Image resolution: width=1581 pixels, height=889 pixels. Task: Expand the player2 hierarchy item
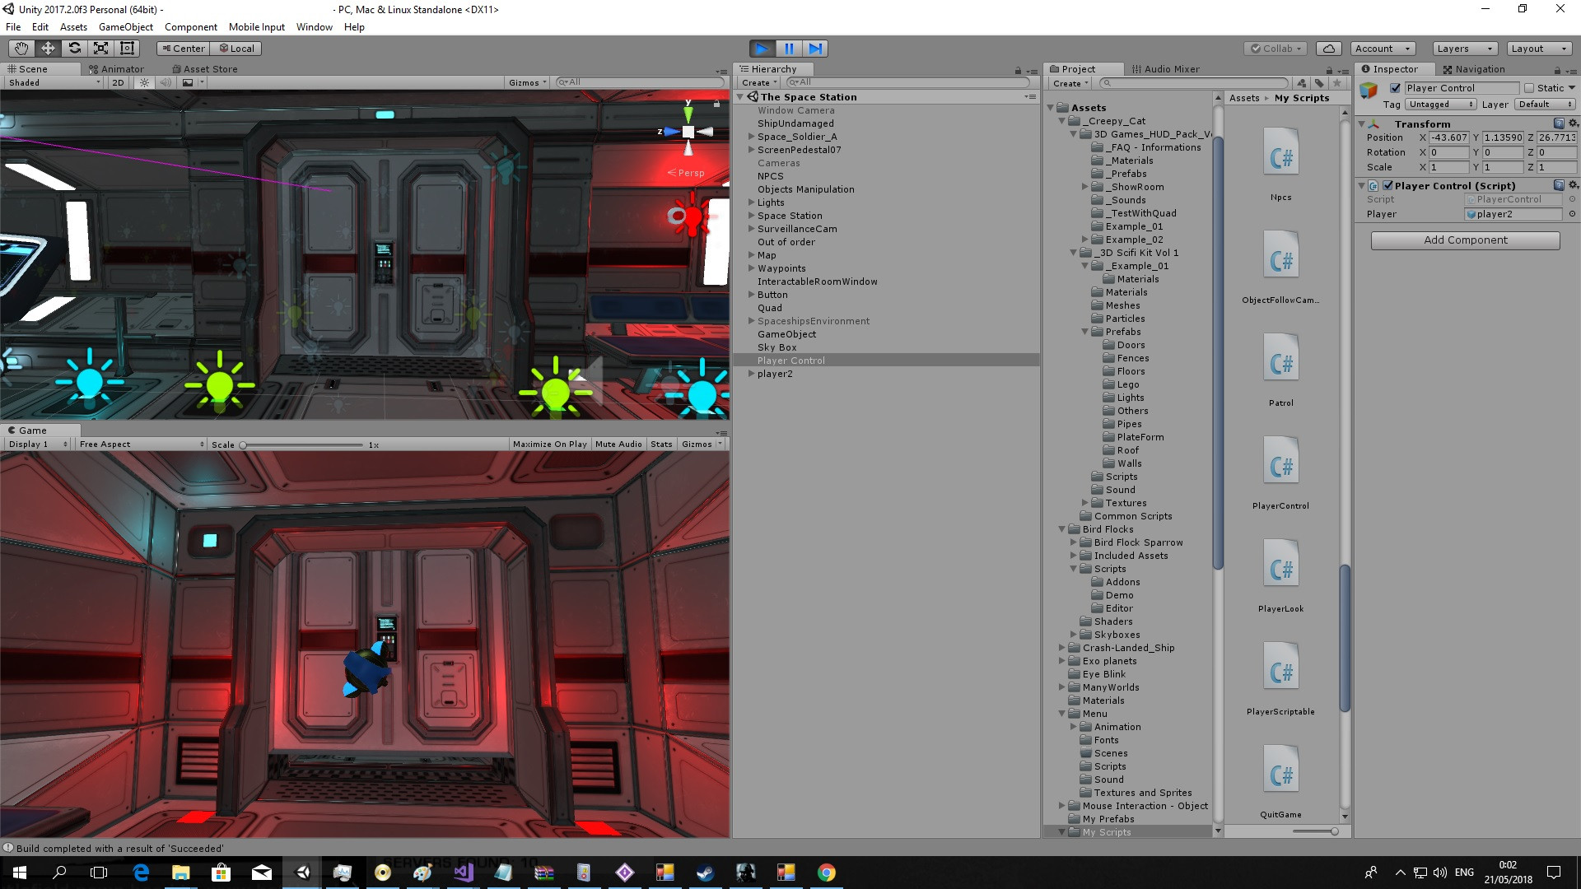point(751,374)
